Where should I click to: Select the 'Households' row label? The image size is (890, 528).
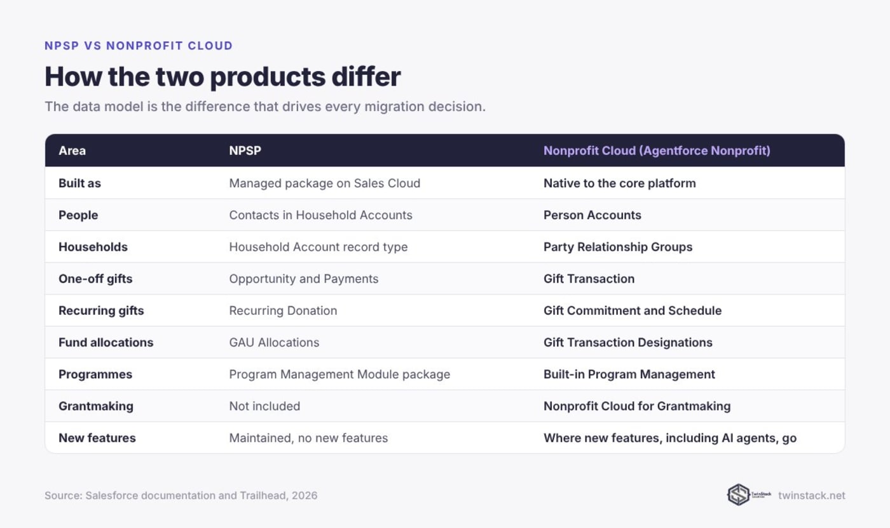[x=93, y=247]
